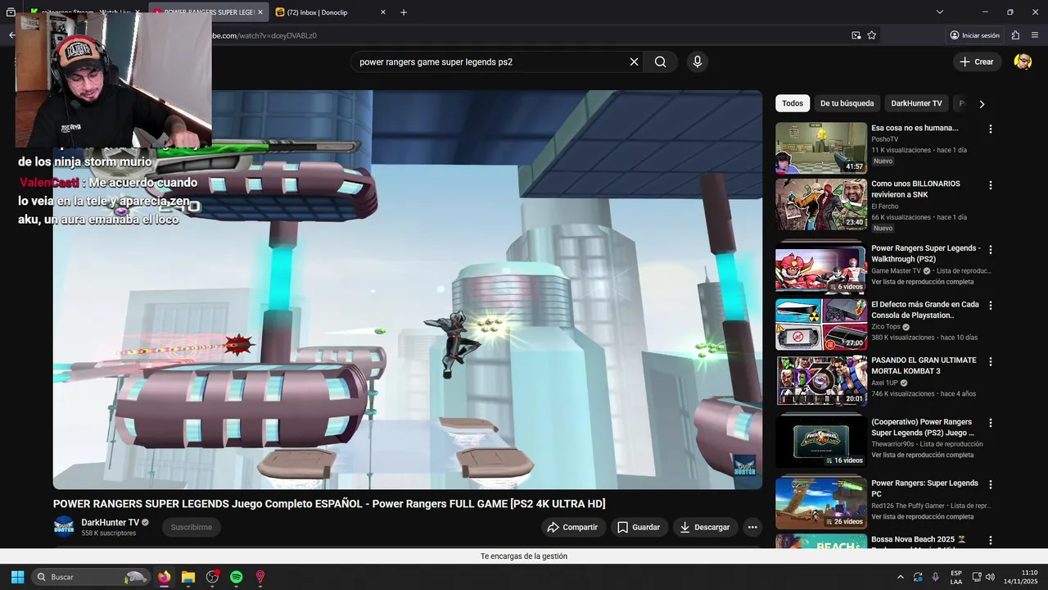Click the Compartir share button
This screenshot has height=590, width=1048.
pyautogui.click(x=573, y=527)
